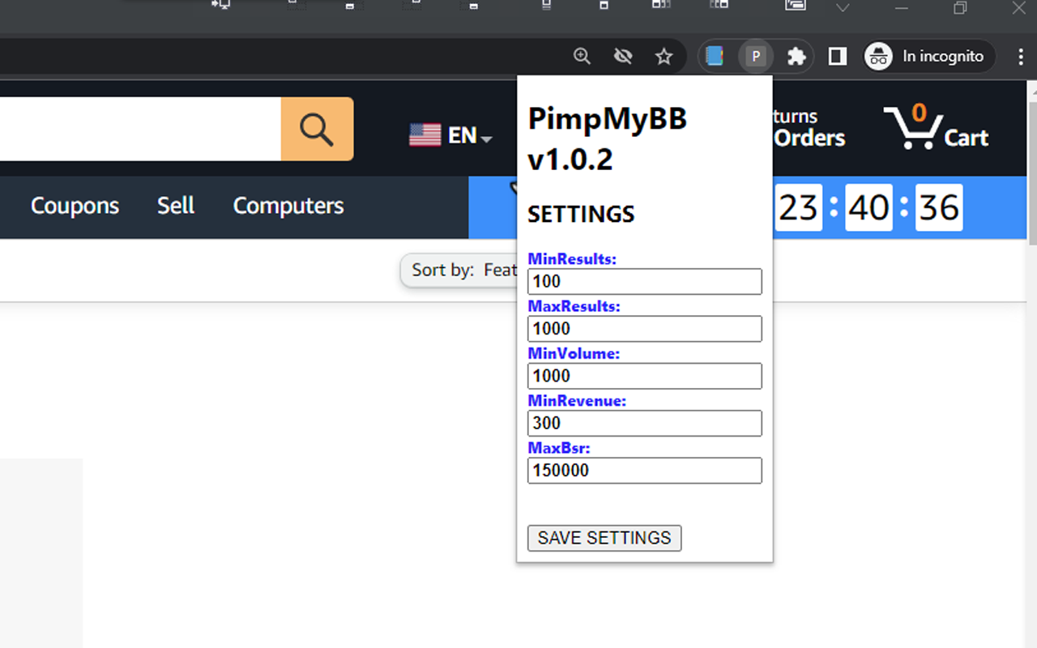Viewport: 1037px width, 648px height.
Task: Toggle the bookmark star for this page
Action: click(664, 56)
